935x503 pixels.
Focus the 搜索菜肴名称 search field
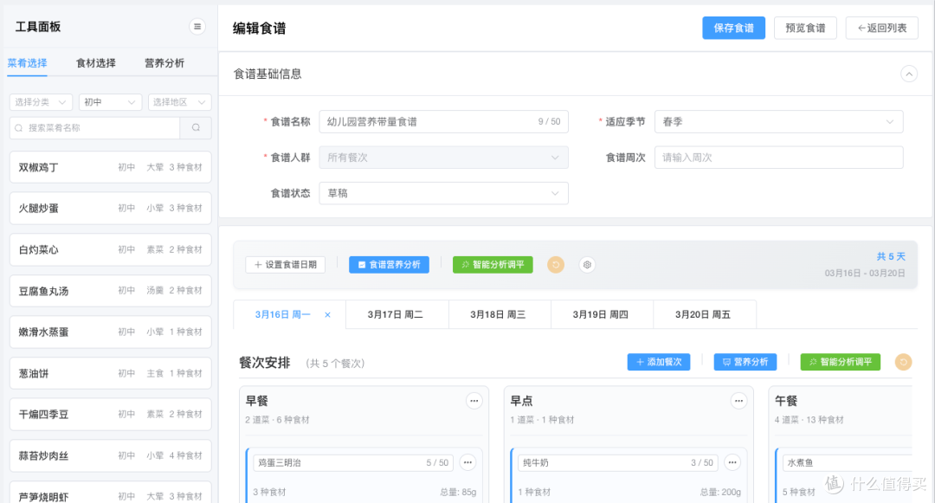click(95, 127)
